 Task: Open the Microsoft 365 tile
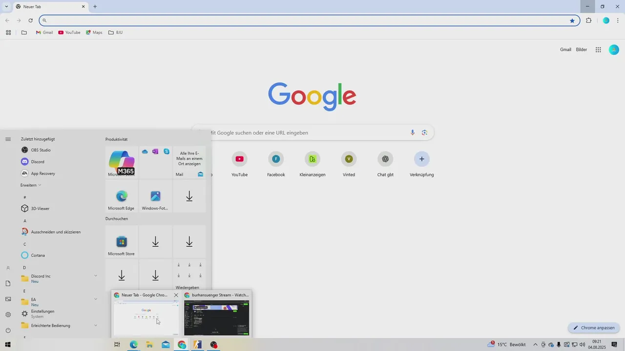[122, 162]
